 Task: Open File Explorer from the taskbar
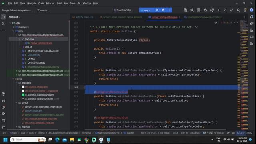pos(72,140)
